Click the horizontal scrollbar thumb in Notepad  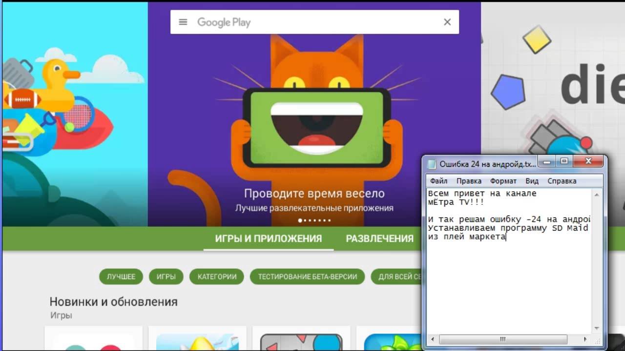(x=503, y=339)
